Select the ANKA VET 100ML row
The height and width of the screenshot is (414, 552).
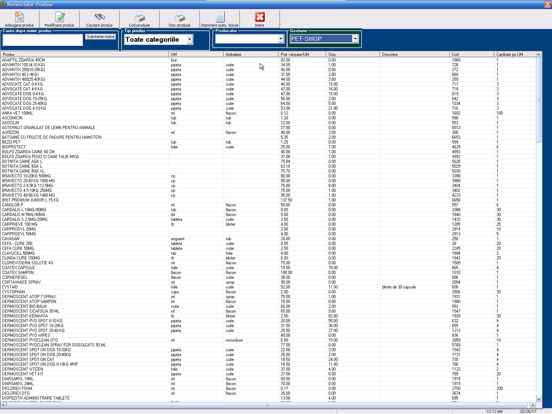pos(268,113)
